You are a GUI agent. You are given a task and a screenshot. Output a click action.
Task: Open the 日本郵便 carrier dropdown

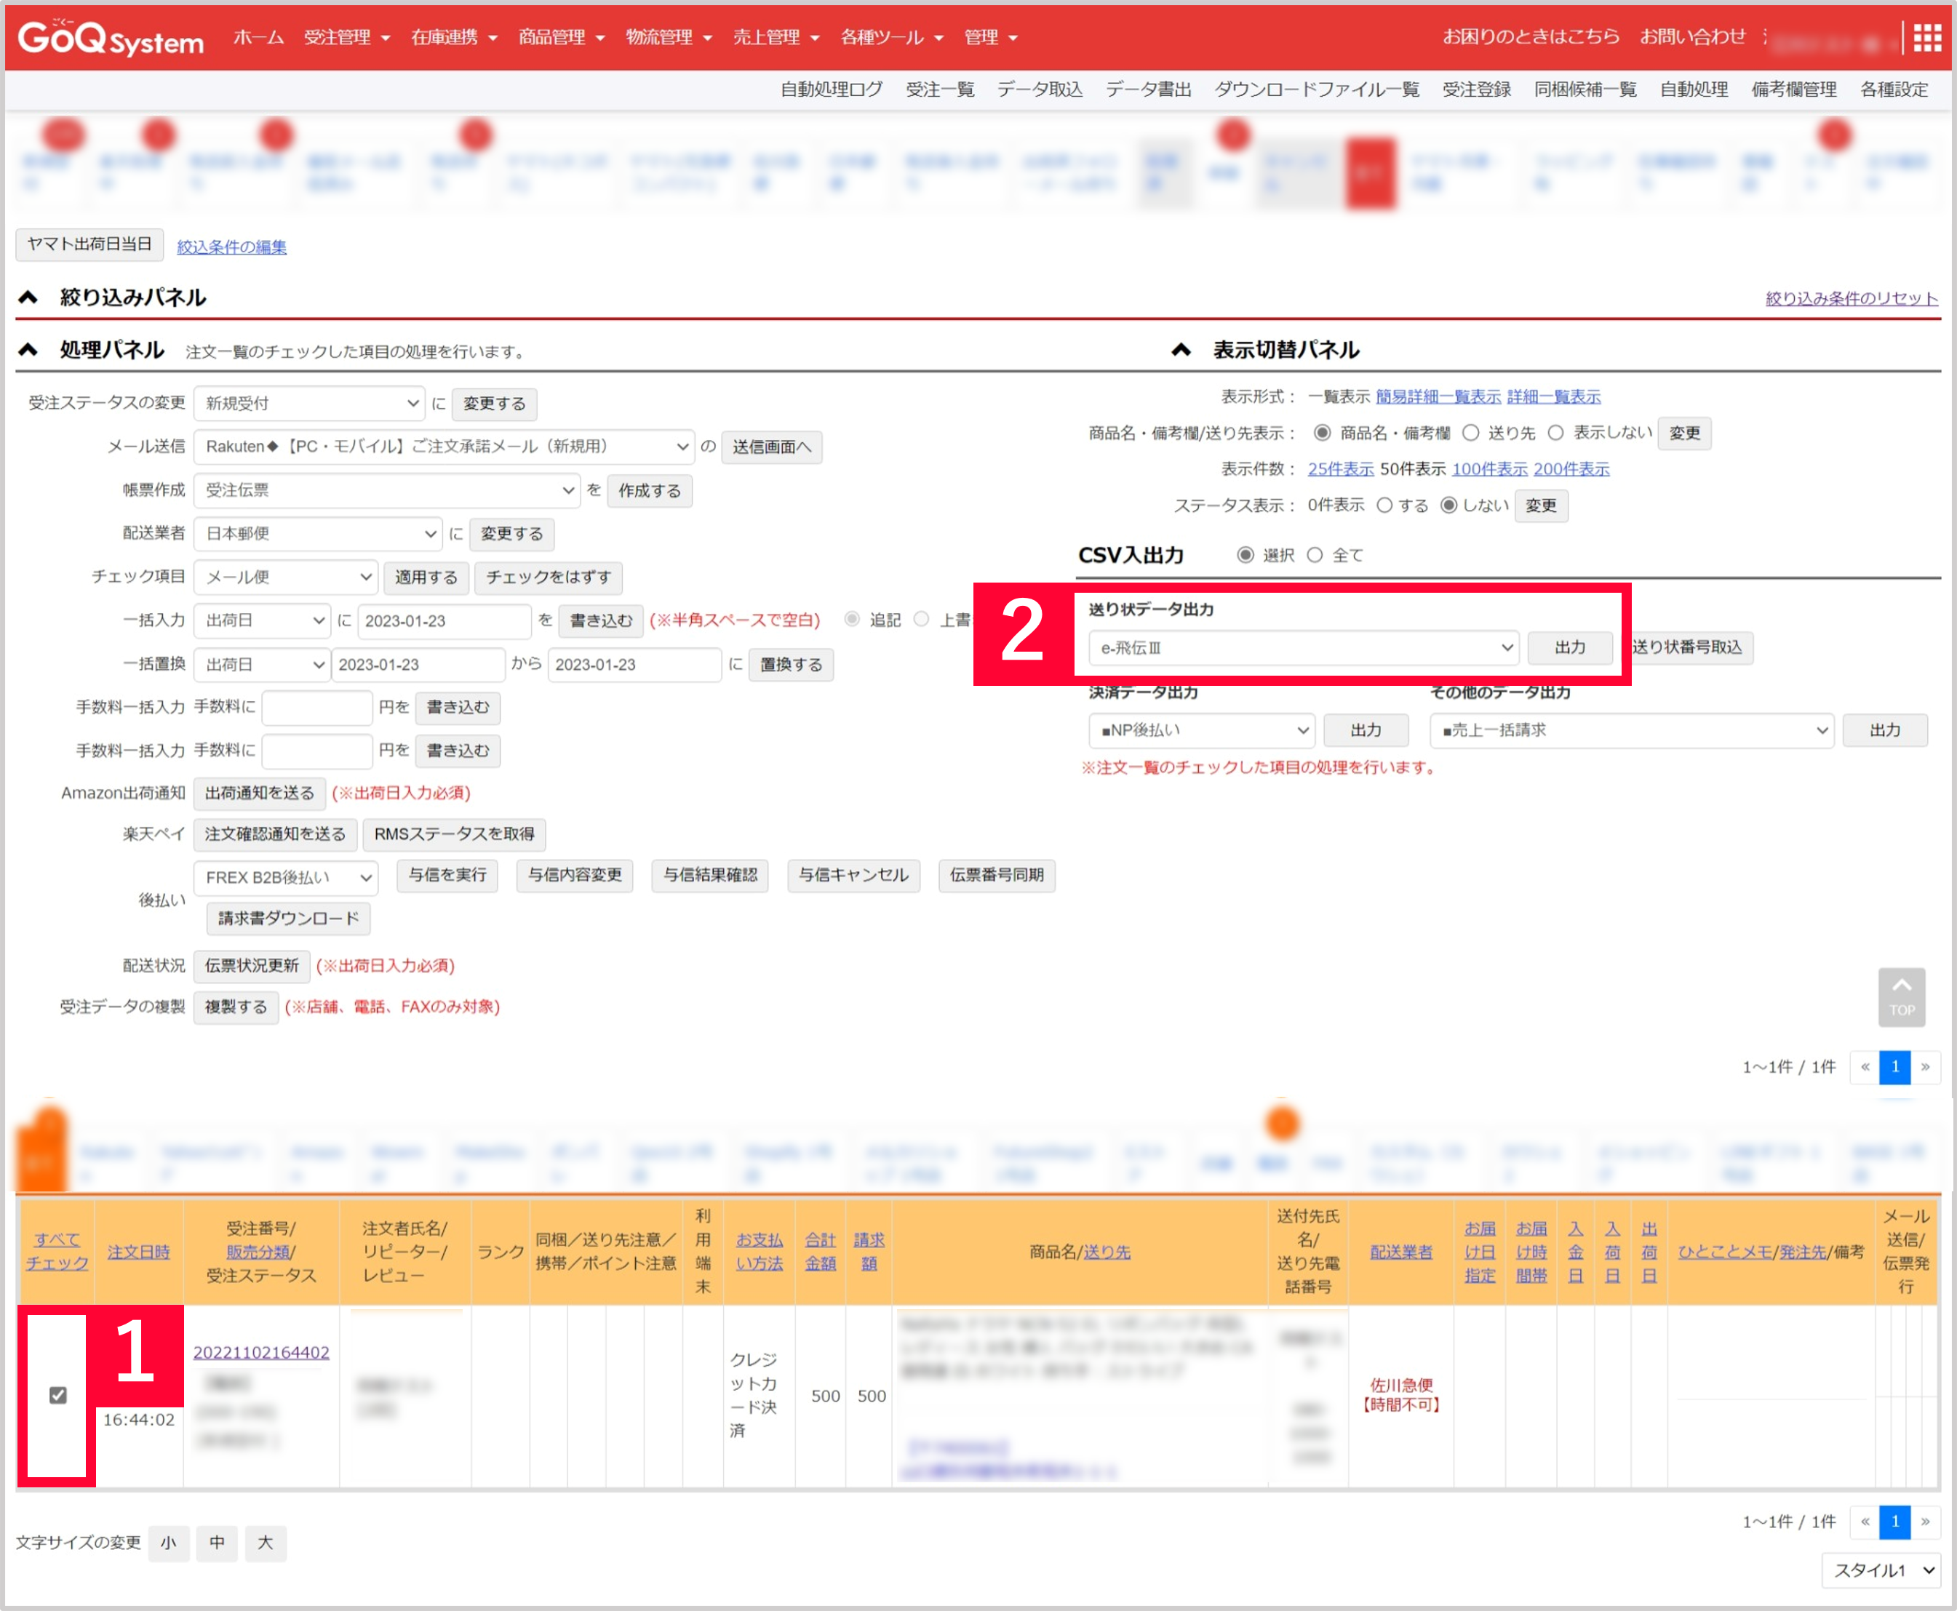coord(319,534)
